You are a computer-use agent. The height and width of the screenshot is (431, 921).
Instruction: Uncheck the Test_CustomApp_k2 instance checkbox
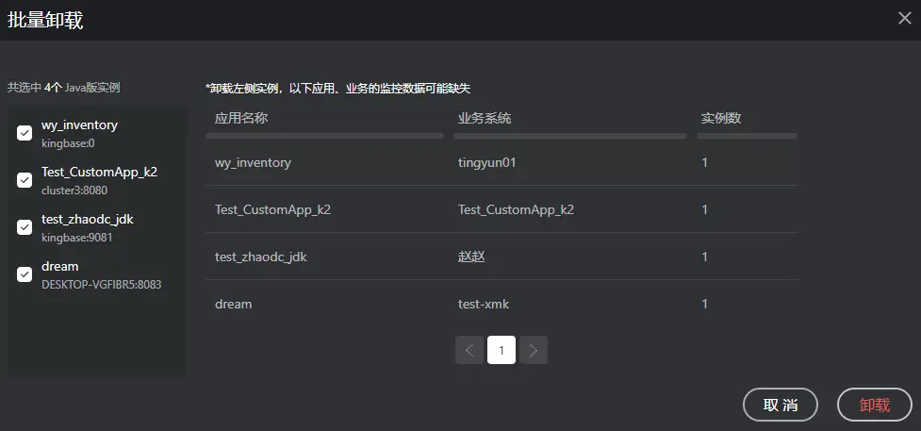tap(25, 180)
